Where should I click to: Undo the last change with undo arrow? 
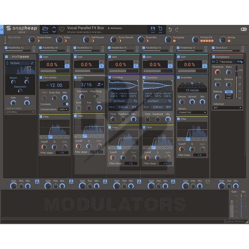click(170, 29)
